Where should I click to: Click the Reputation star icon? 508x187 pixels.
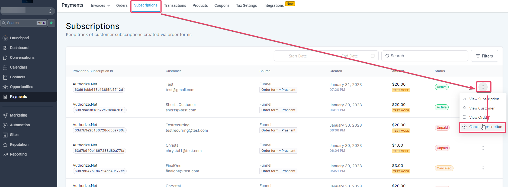[5, 145]
